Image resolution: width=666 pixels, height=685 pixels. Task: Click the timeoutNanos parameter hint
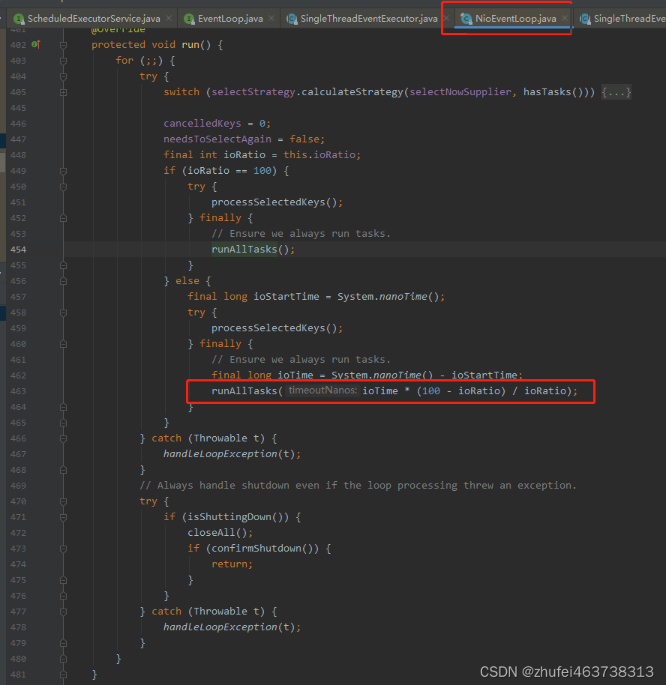(322, 390)
